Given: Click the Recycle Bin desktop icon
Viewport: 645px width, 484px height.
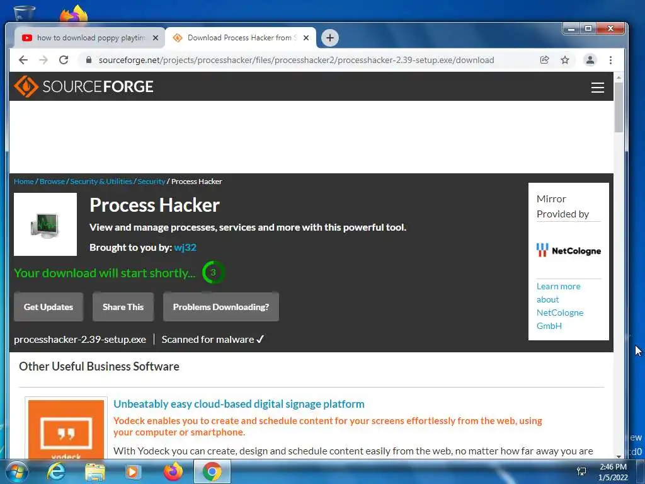Looking at the screenshot, I should click(x=25, y=13).
